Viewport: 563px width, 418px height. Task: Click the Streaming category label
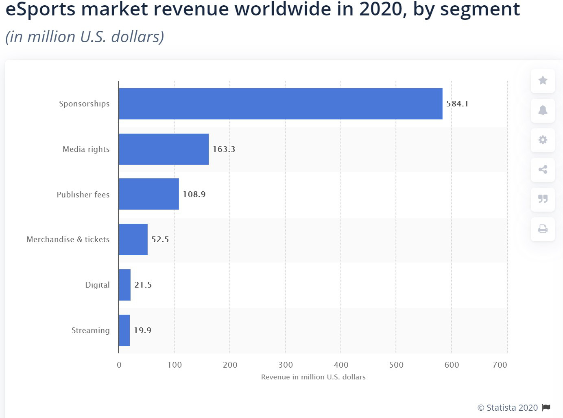91,330
